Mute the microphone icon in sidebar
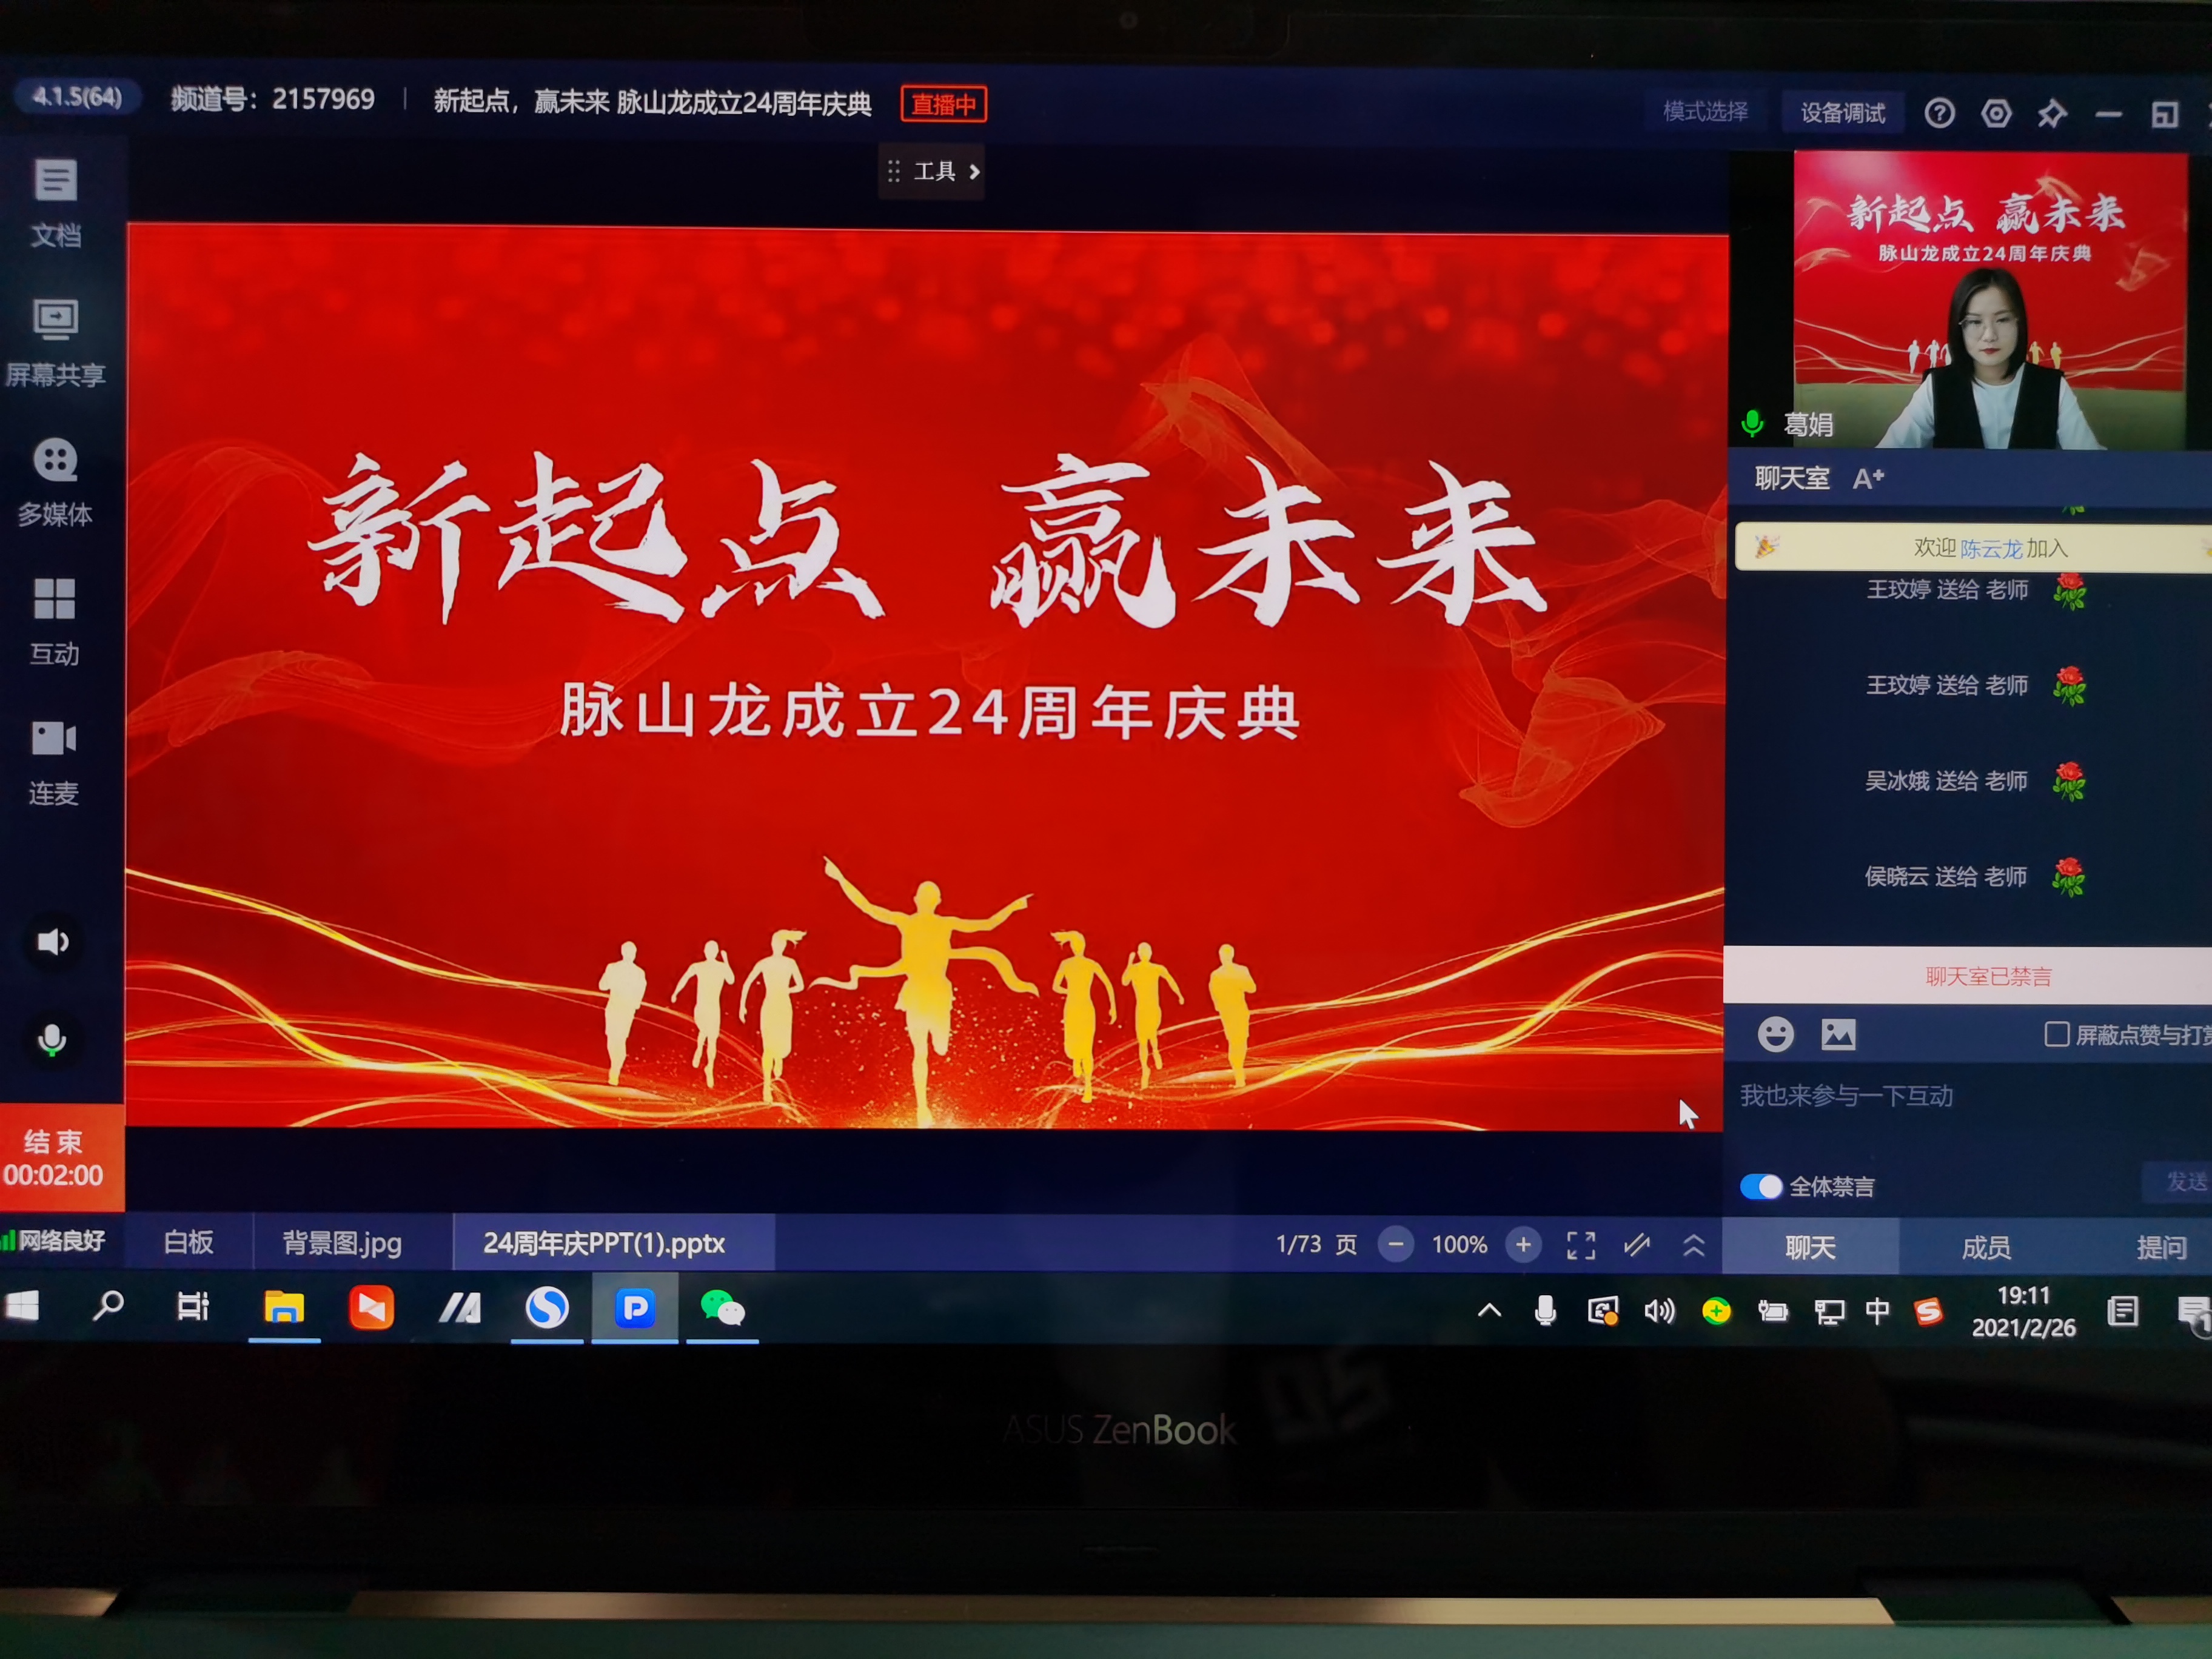 coord(52,1040)
